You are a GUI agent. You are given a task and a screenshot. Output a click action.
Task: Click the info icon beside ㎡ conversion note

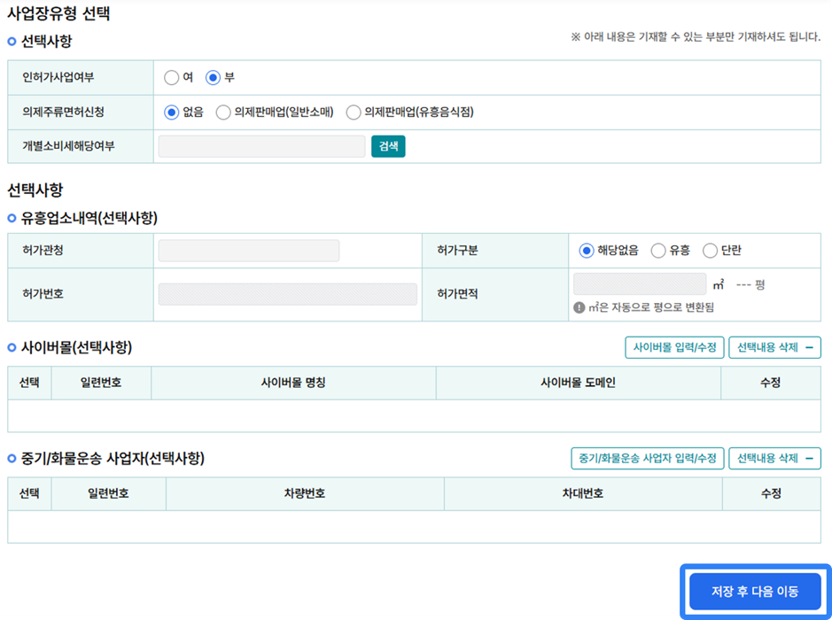(579, 307)
